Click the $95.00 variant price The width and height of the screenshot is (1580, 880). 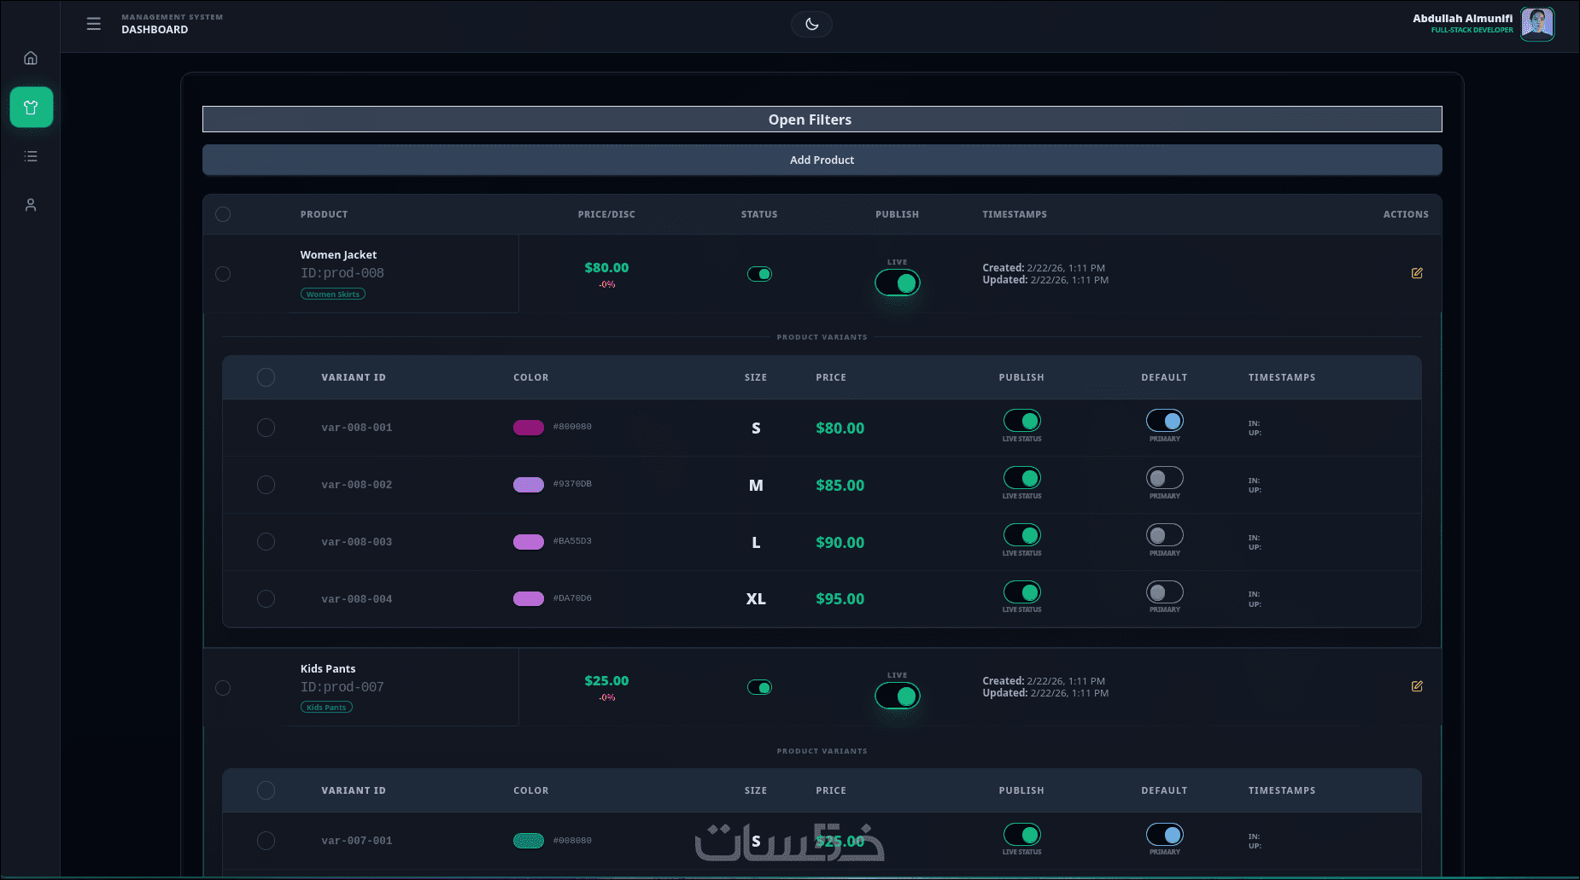(840, 599)
